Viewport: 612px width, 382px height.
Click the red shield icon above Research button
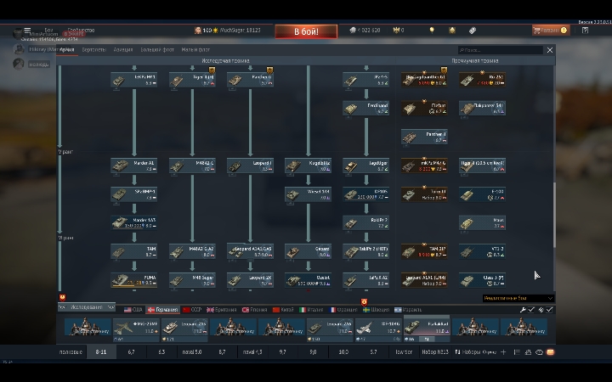point(62,297)
